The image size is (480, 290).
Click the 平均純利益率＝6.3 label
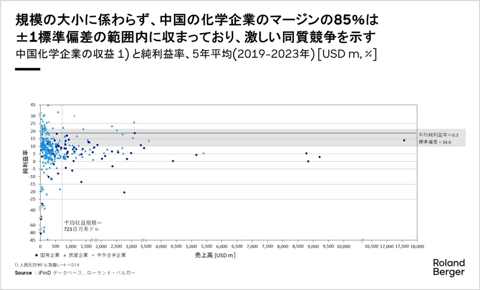click(x=438, y=135)
